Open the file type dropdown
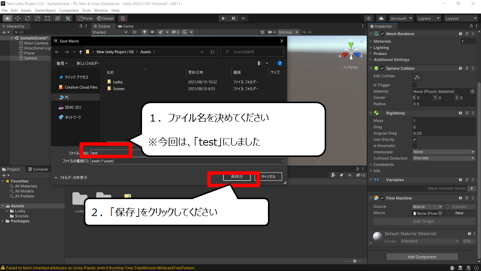481x271 pixels. click(188, 161)
